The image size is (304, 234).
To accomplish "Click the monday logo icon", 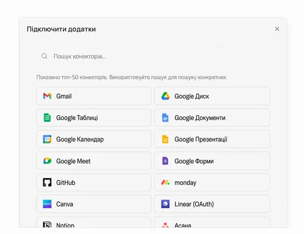I will 166,182.
